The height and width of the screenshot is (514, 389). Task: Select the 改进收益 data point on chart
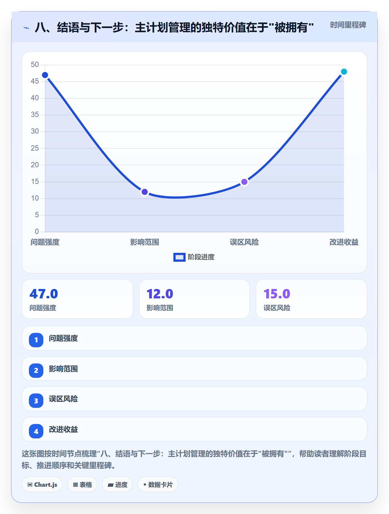344,72
